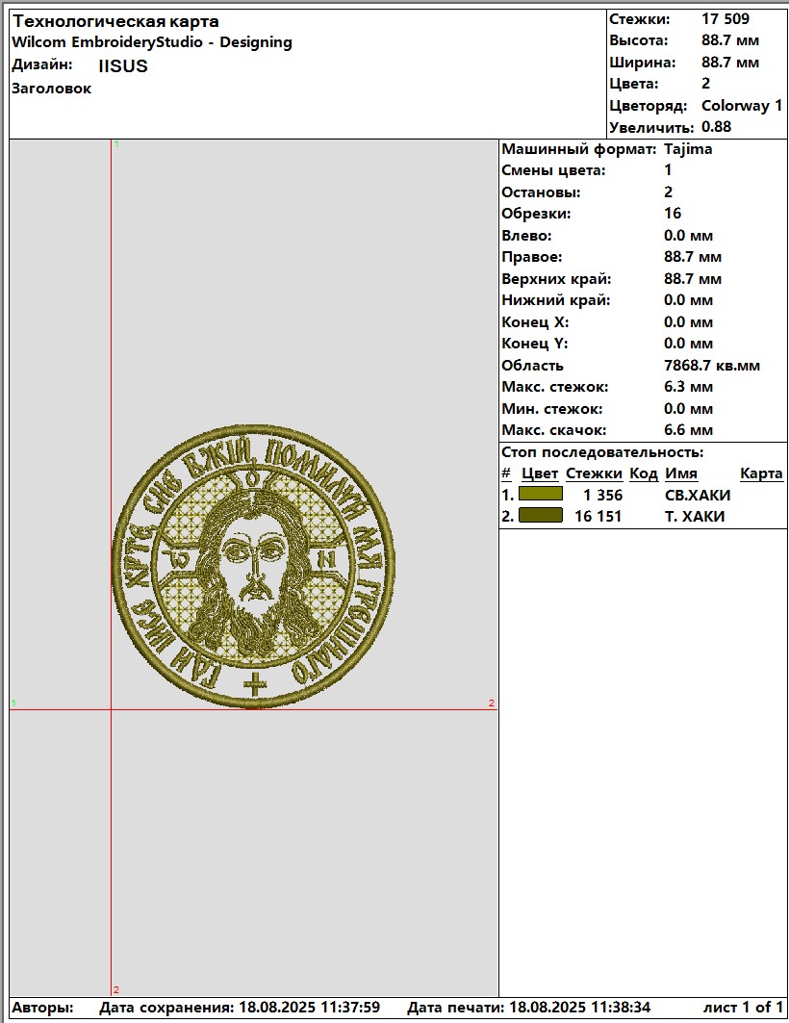This screenshot has width=789, height=1023.
Task: Click the 'Цвета:' label in the header
Action: coord(634,84)
